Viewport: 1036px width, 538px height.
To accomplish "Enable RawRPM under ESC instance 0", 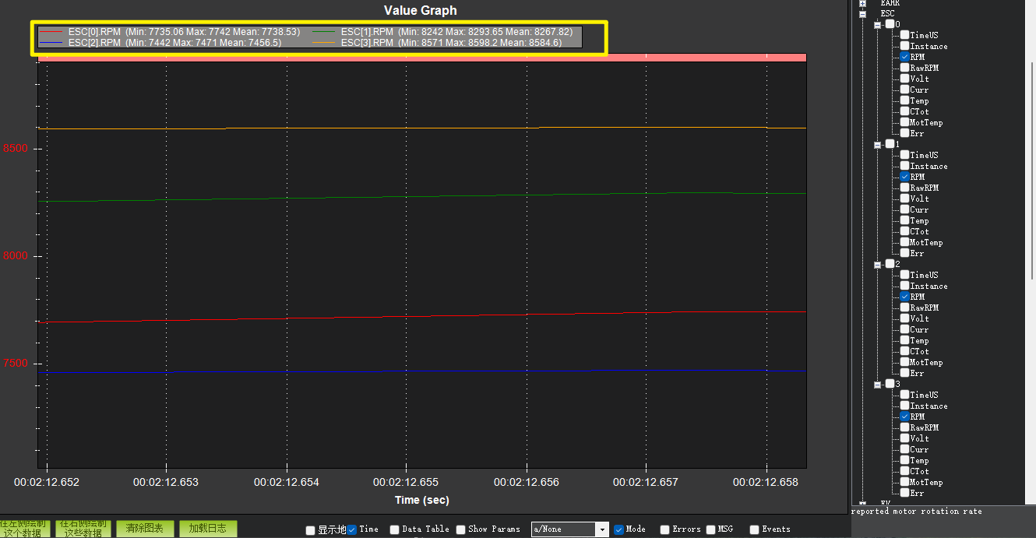I will click(x=904, y=68).
